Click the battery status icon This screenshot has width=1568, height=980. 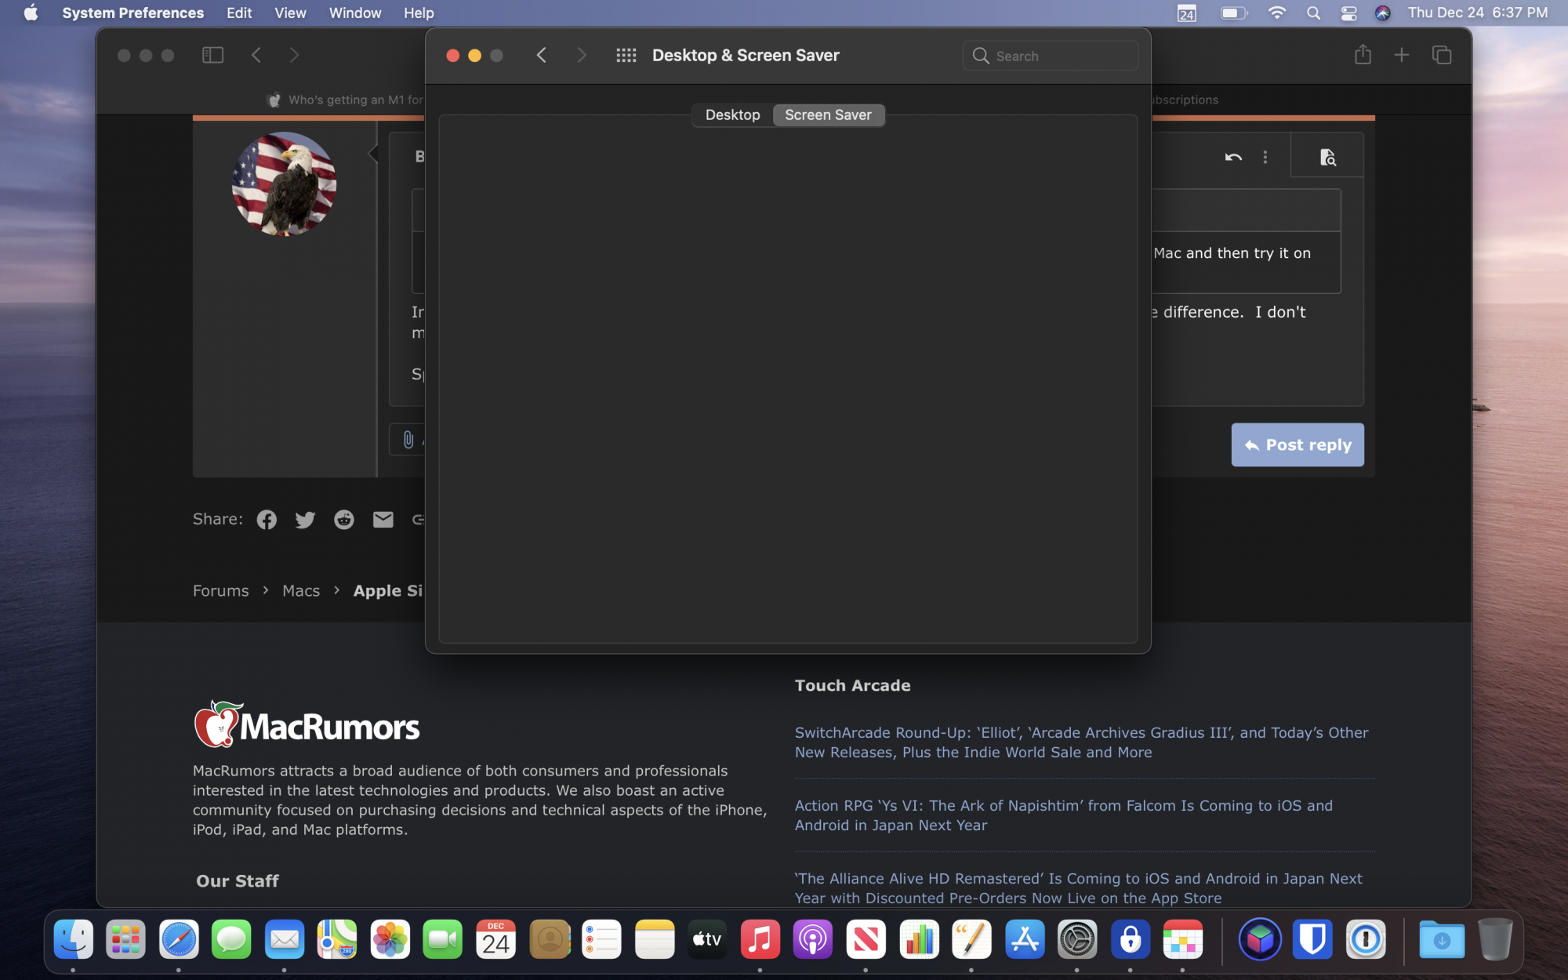coord(1234,13)
